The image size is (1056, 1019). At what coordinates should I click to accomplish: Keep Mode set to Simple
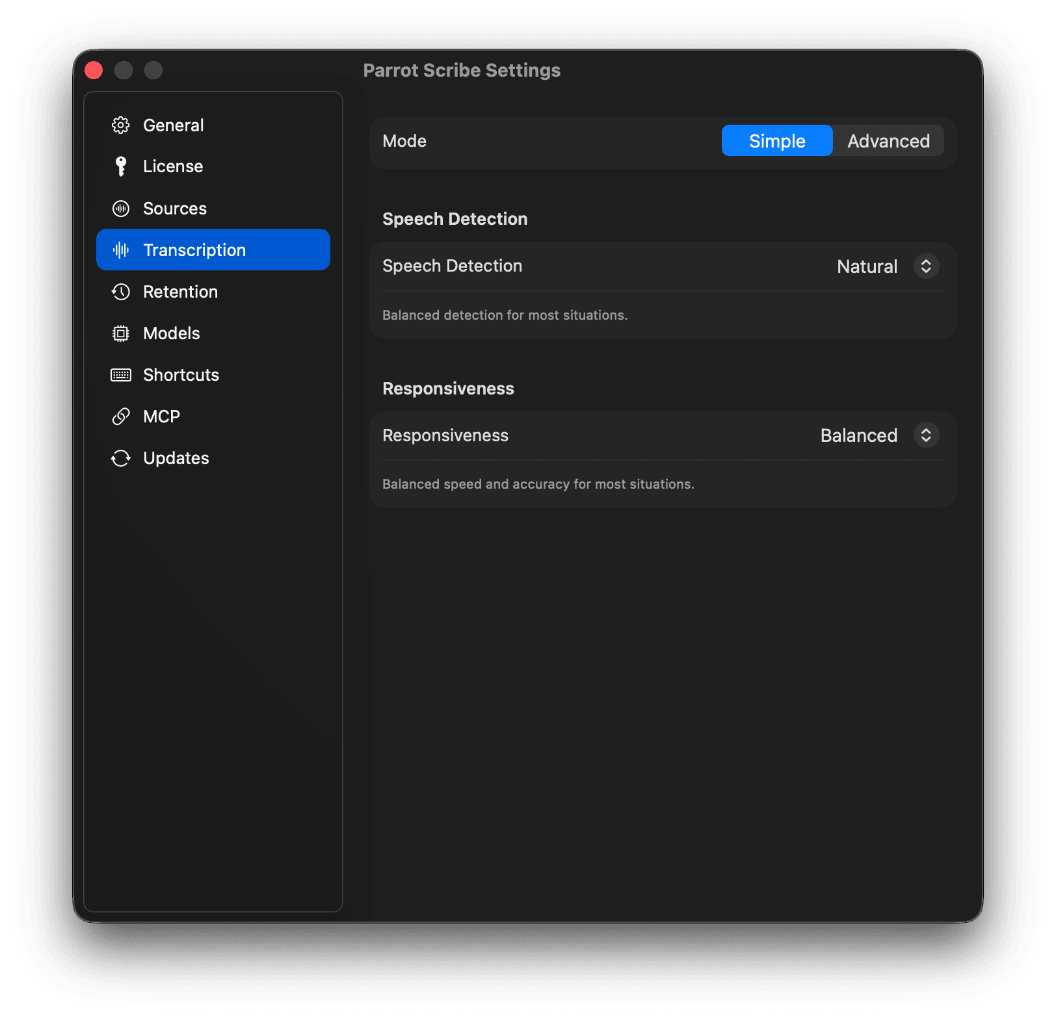pos(776,140)
